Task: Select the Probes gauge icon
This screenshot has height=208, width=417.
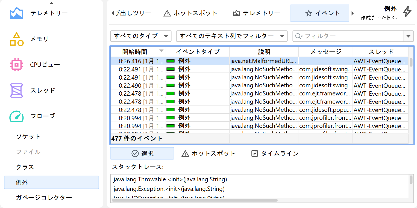Action: 16,116
